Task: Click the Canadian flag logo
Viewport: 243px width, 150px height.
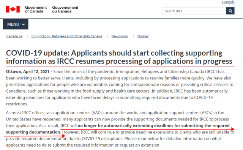Action: (13, 9)
